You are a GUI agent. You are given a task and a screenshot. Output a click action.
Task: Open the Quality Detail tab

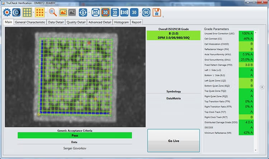(x=76, y=22)
